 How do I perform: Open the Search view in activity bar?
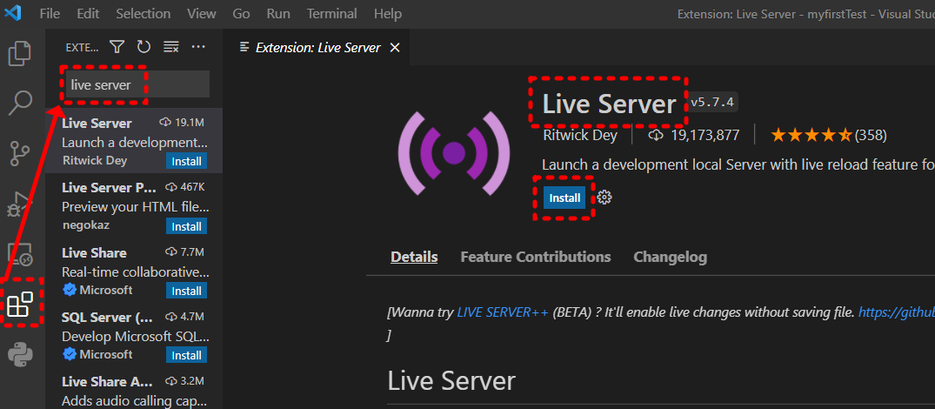[x=20, y=103]
